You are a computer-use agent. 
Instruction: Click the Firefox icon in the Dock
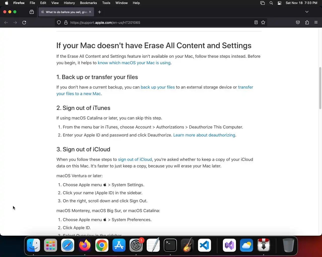85,245
